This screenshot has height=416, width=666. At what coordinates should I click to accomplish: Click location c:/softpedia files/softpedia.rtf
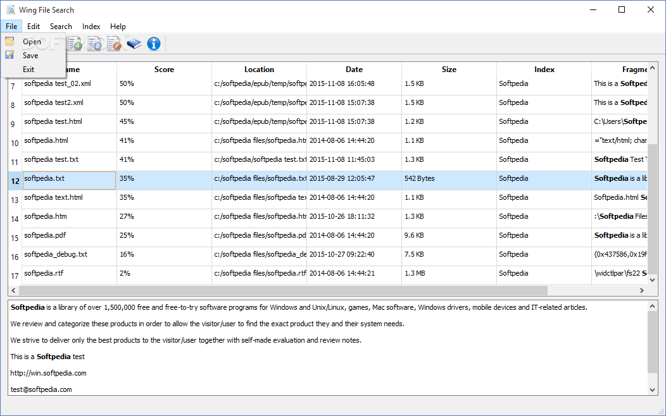coord(259,275)
